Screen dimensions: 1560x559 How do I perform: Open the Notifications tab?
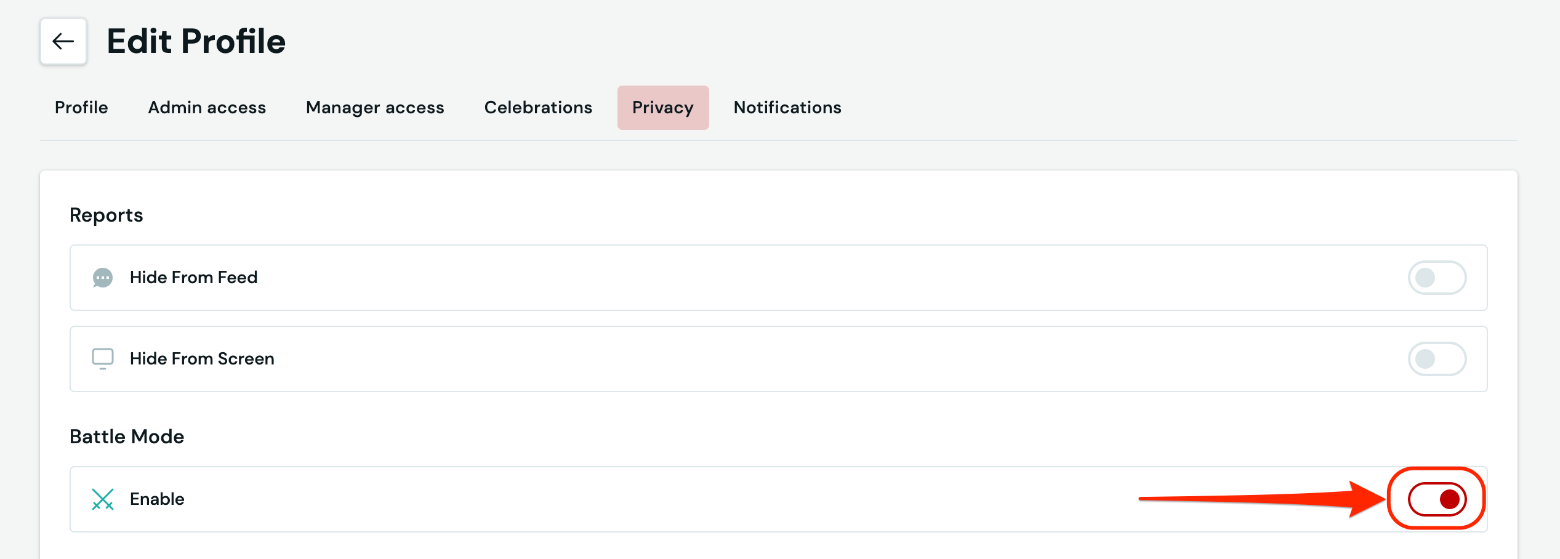click(x=787, y=108)
